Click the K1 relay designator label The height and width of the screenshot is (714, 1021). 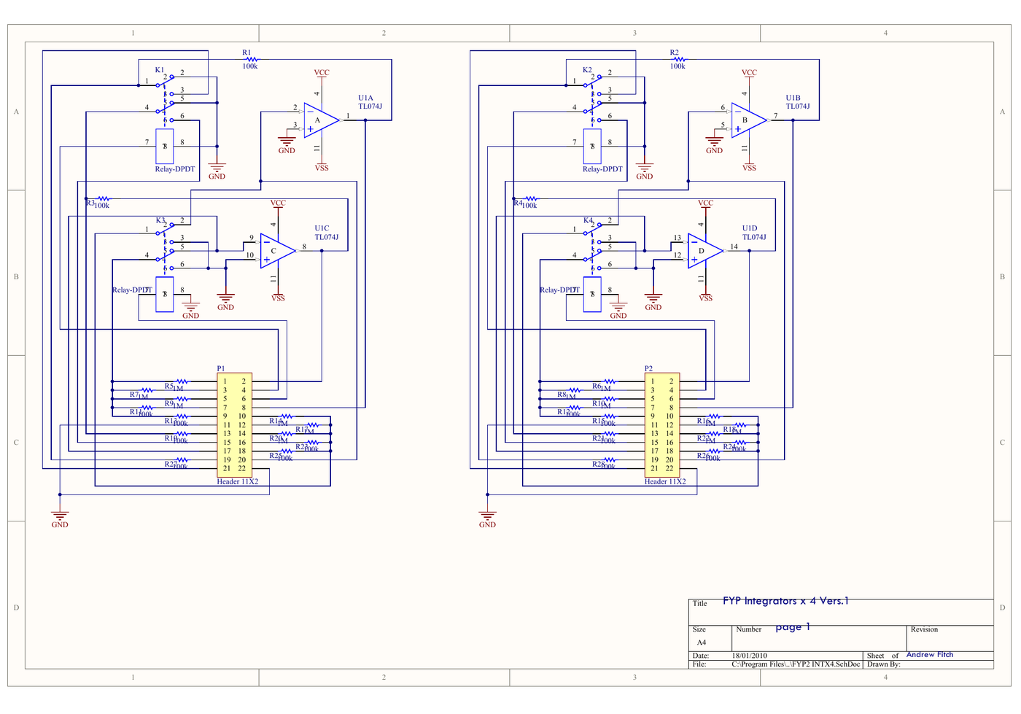[160, 70]
